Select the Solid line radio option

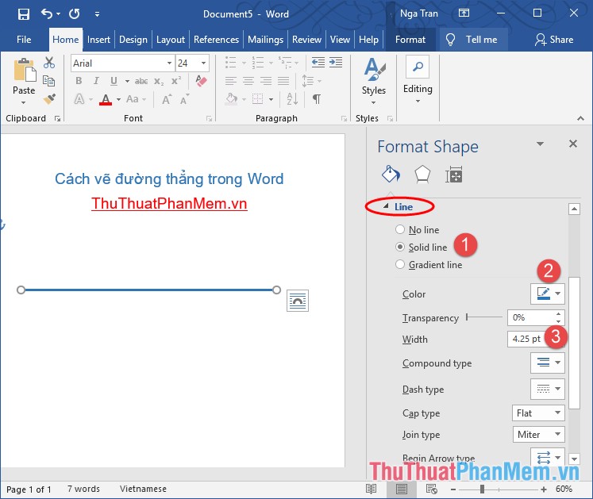tap(400, 247)
